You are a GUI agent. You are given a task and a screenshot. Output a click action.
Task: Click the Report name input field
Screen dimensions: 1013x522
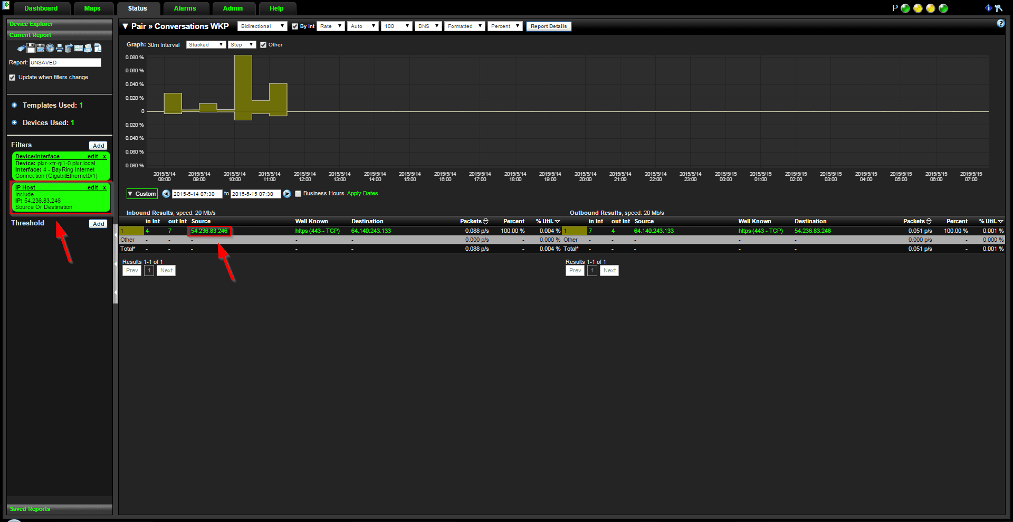65,62
